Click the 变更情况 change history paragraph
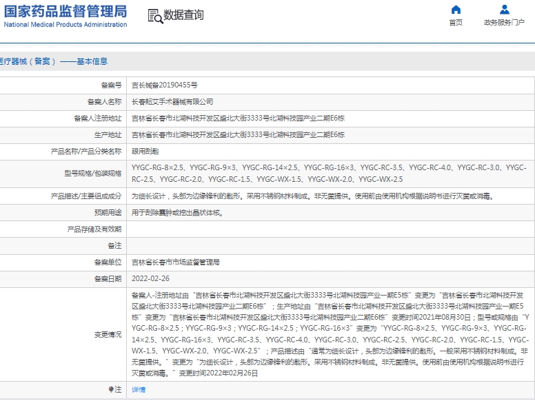 pyautogui.click(x=330, y=334)
